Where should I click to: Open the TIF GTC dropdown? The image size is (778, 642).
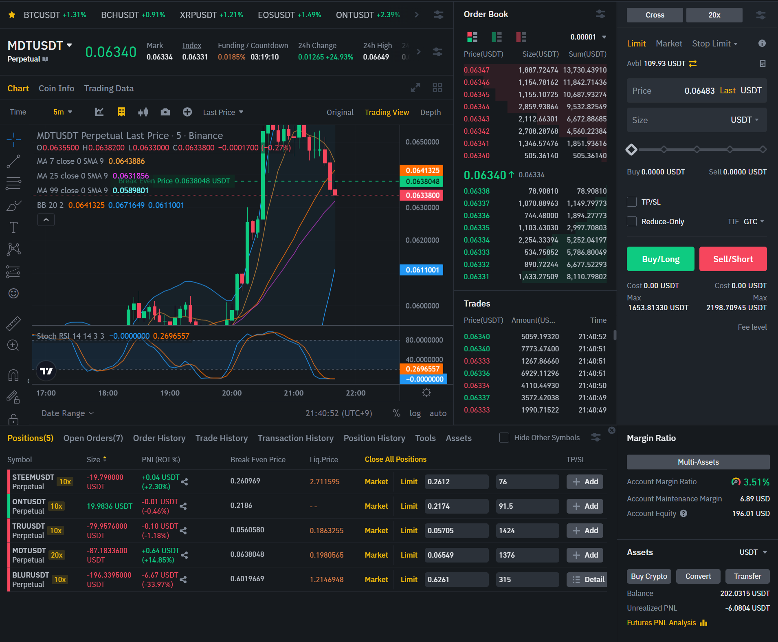pos(754,222)
